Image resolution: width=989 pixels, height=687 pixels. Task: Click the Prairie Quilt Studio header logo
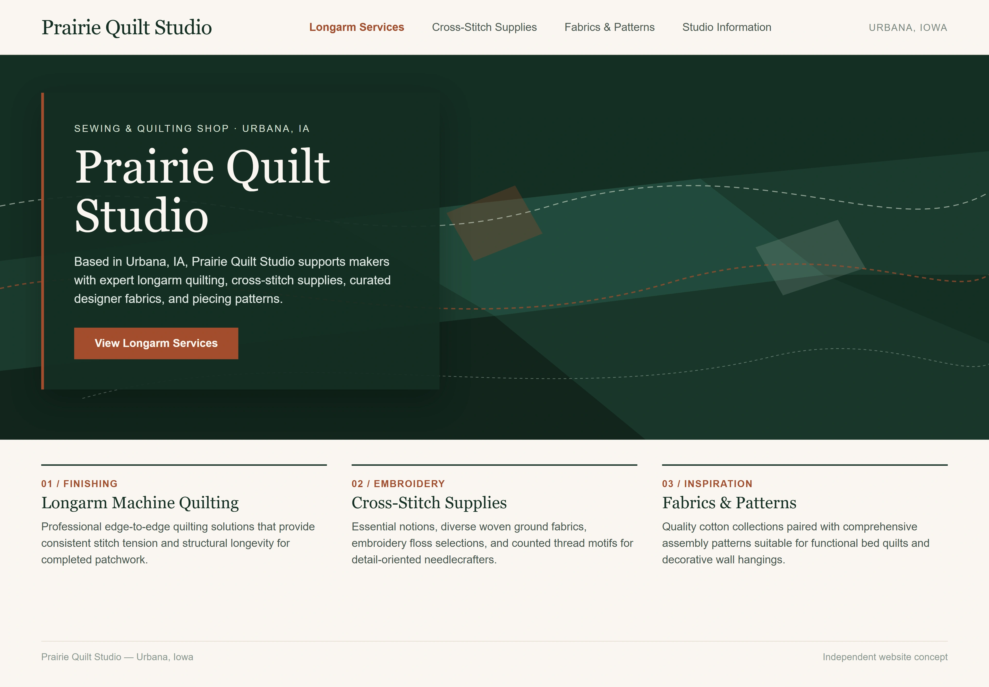[126, 28]
